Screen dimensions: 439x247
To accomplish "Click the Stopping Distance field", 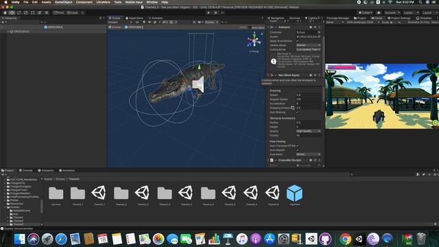I will [308, 108].
